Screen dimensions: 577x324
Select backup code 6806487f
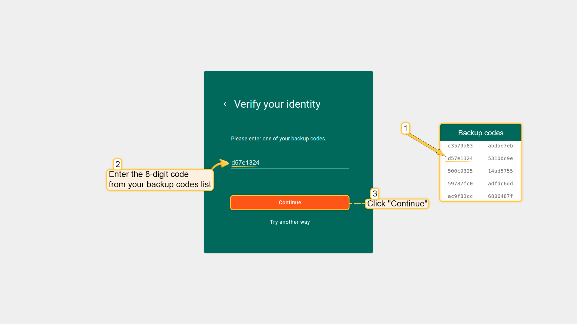pos(500,196)
